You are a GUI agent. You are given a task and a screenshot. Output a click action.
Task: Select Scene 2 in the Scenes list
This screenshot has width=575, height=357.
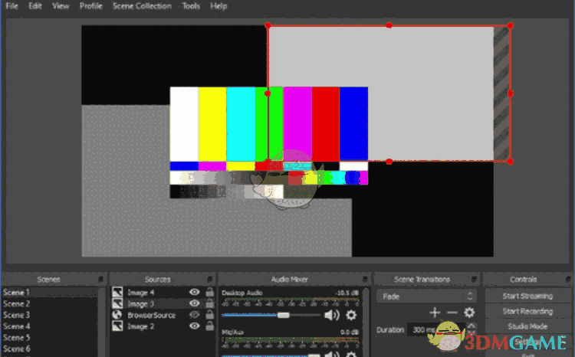coord(50,303)
